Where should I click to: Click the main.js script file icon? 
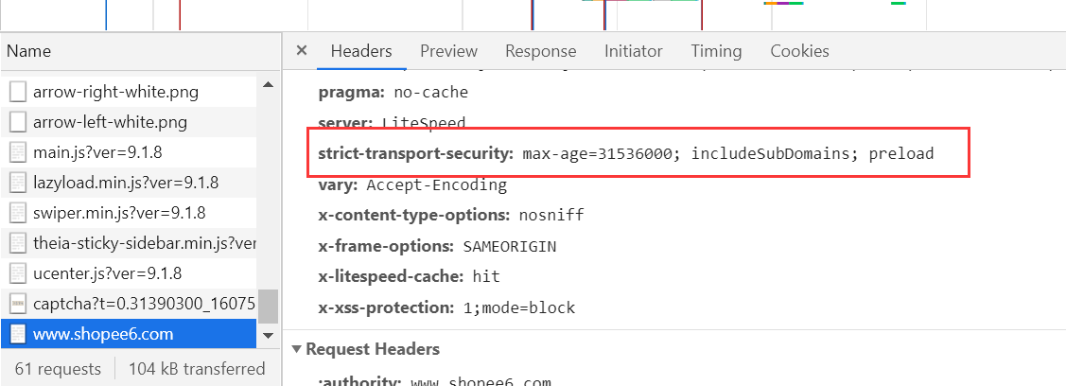pos(18,152)
